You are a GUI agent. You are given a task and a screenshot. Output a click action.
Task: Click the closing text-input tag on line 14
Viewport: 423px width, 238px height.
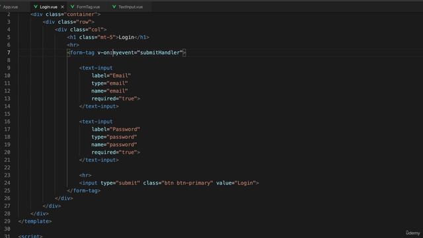(x=98, y=106)
